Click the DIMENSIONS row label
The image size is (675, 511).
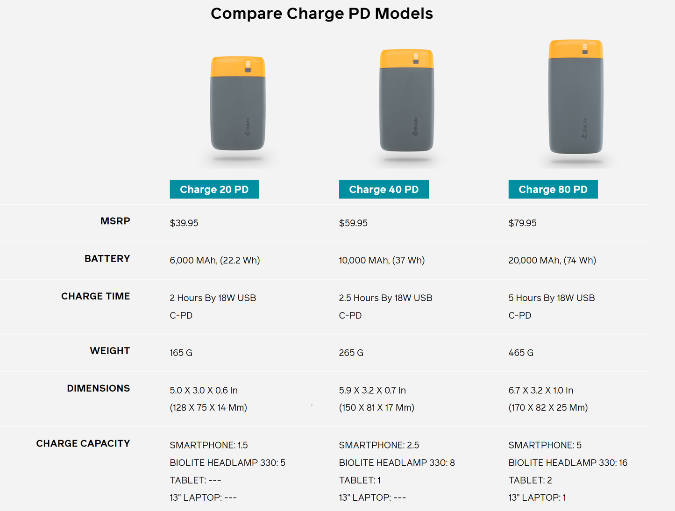coord(98,388)
